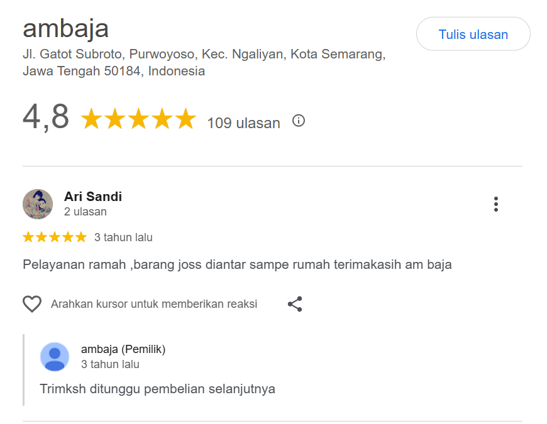Click the "4,8" rating score
This screenshot has height=424, width=547.
(46, 117)
